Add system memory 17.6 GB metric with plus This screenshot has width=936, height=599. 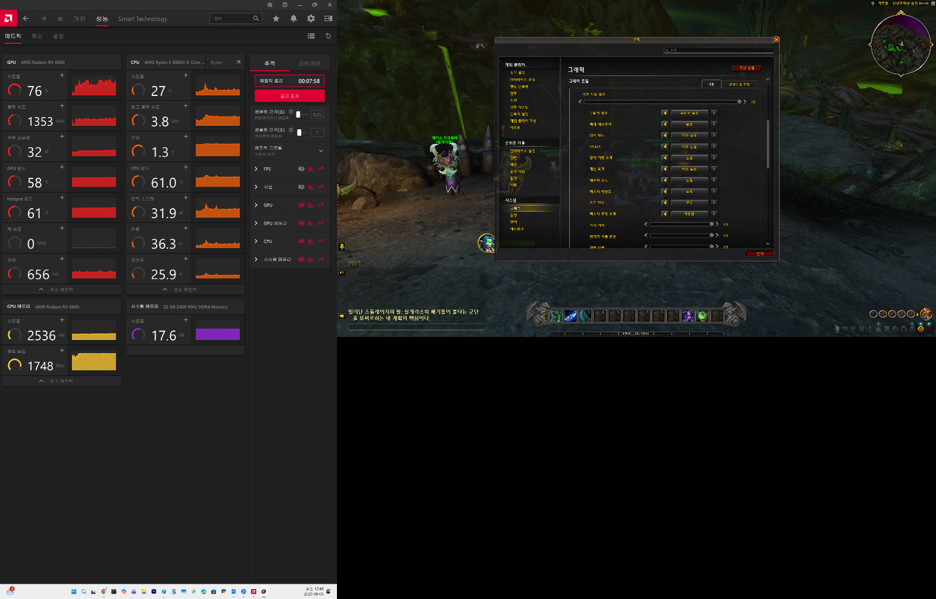pyautogui.click(x=186, y=320)
